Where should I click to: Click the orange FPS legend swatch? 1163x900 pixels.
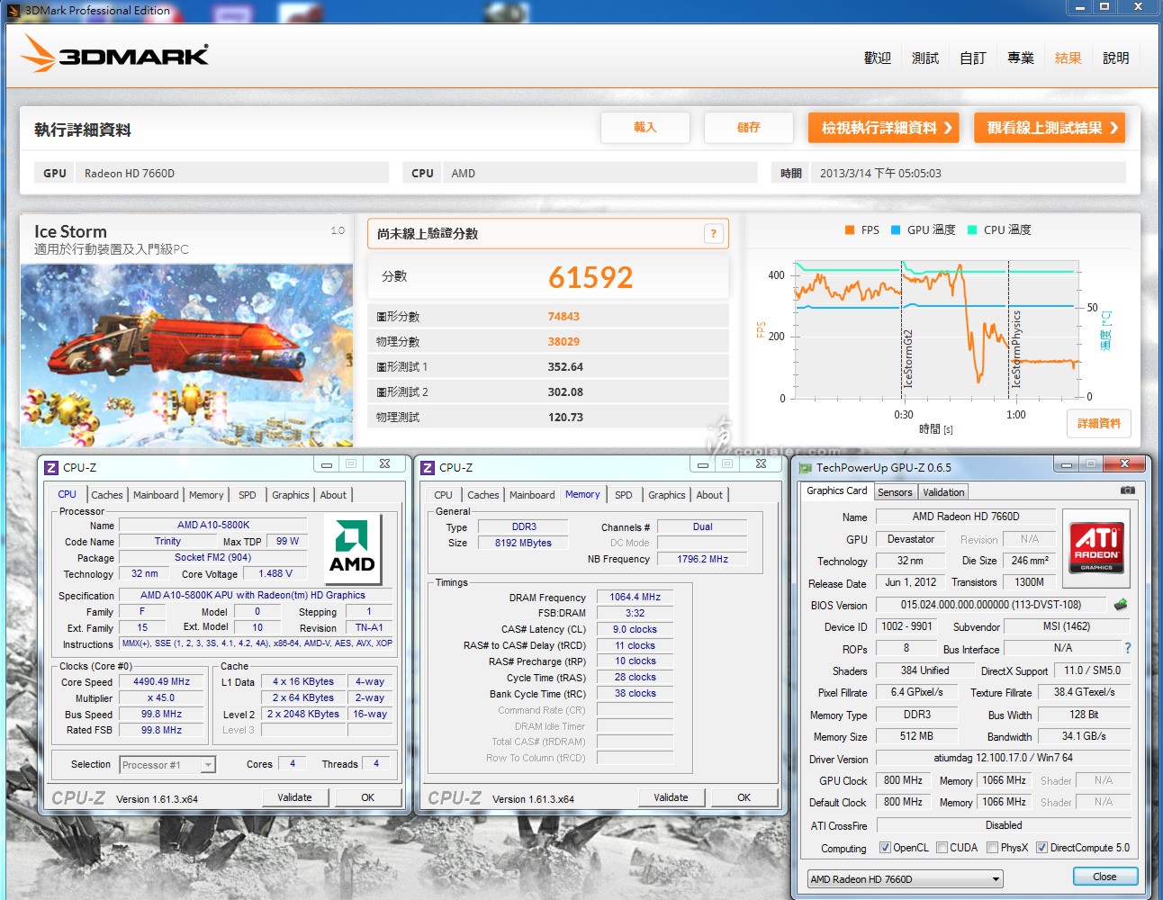tap(849, 230)
